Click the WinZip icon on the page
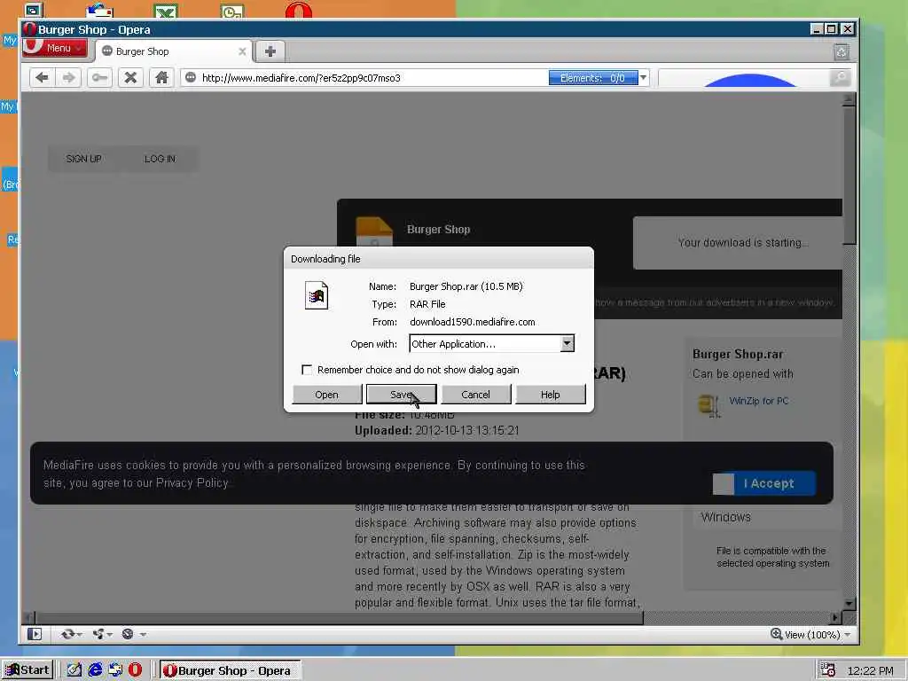 click(x=708, y=404)
